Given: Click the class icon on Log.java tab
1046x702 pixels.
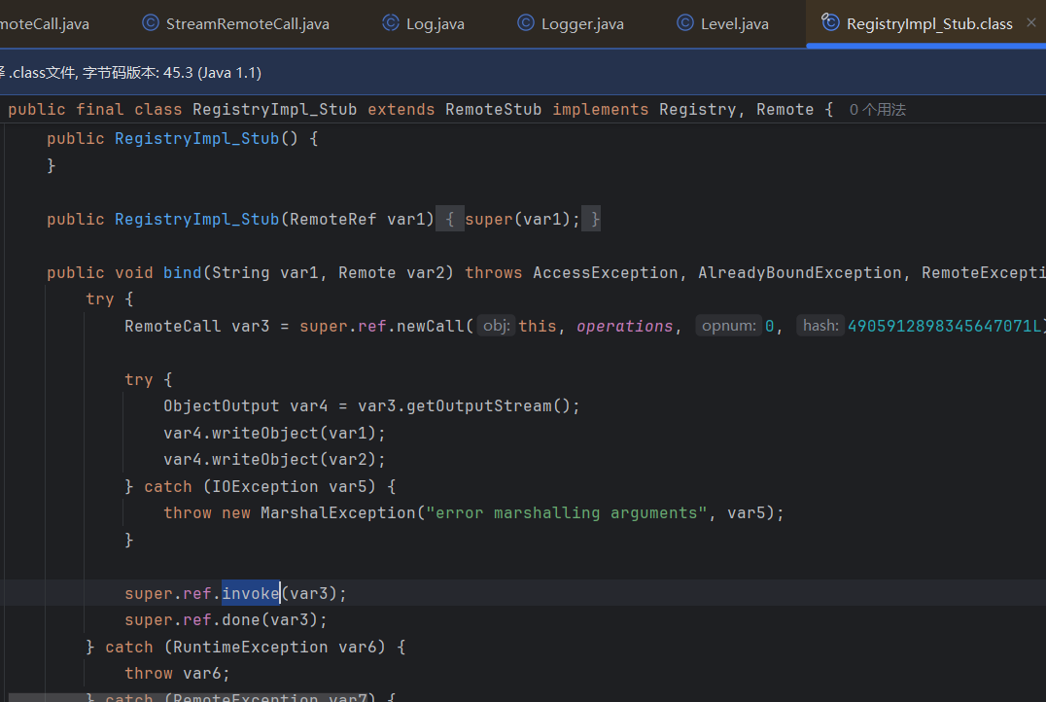Looking at the screenshot, I should click(391, 23).
